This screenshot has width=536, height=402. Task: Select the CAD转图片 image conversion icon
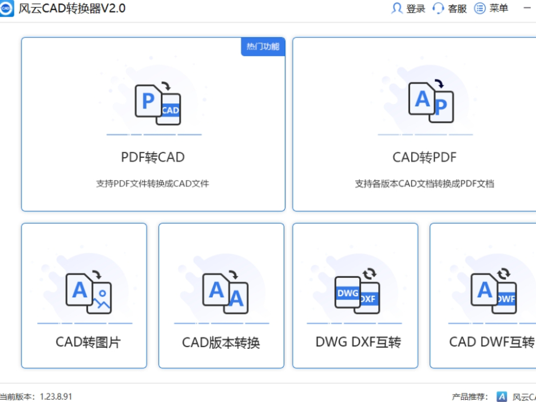click(89, 292)
